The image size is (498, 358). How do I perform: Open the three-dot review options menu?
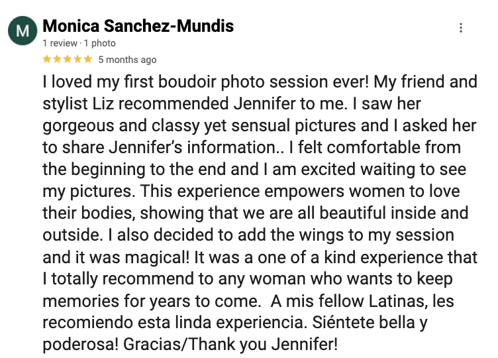[x=460, y=28]
